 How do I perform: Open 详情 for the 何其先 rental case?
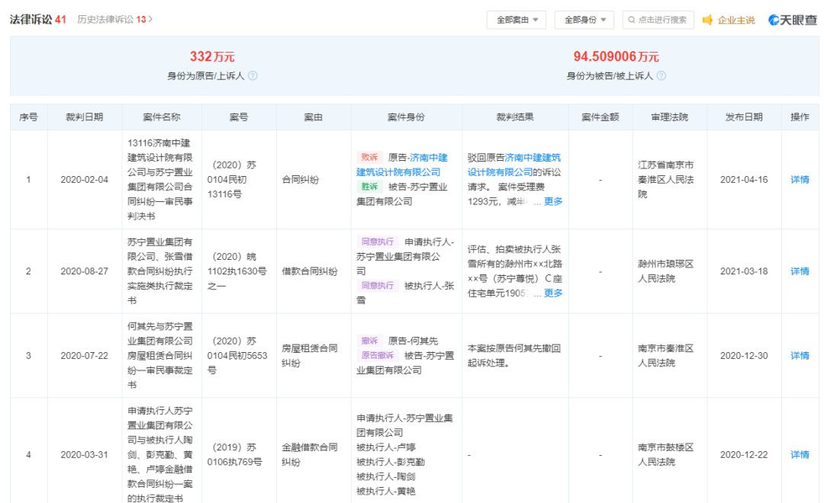[800, 355]
